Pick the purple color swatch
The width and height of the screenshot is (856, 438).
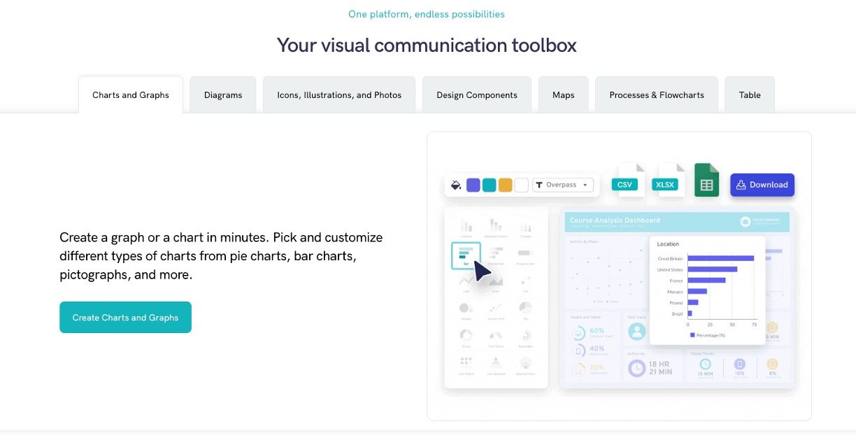(x=473, y=185)
